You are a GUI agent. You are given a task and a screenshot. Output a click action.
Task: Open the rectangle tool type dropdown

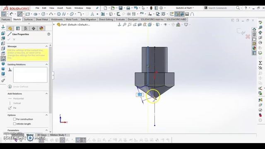31,14
